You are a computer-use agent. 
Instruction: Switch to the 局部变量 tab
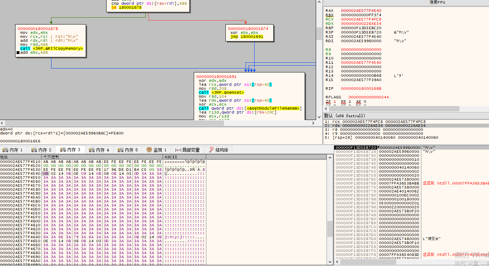tap(187, 150)
